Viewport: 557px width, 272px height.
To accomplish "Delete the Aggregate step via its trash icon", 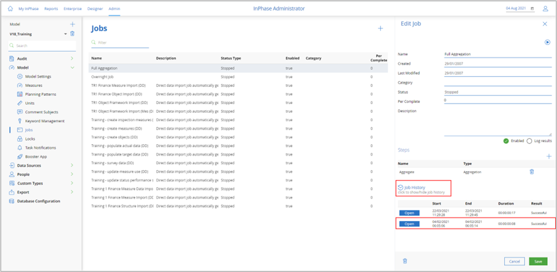I will pos(531,172).
